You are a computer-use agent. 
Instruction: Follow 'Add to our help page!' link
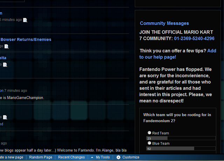[x=178, y=54]
